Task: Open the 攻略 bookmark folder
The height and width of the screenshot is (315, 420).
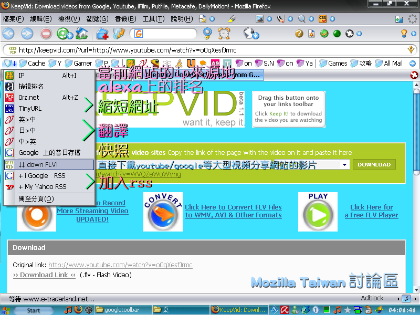Action: 361,64
